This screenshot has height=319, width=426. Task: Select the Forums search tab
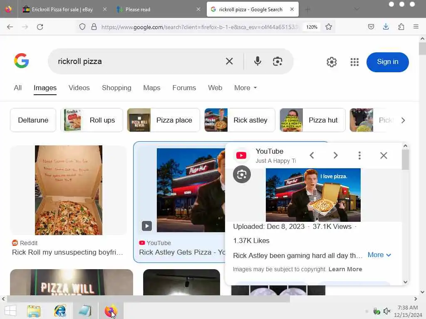pos(184,88)
